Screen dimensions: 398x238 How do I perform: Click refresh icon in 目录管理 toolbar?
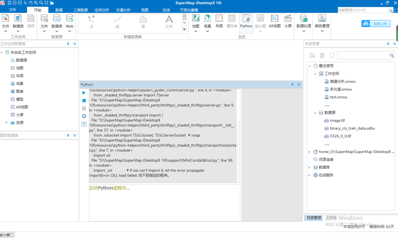(332, 55)
